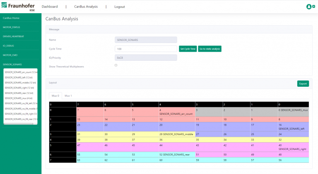Open the Dashboard menu item
The width and height of the screenshot is (318, 174).
tap(50, 7)
